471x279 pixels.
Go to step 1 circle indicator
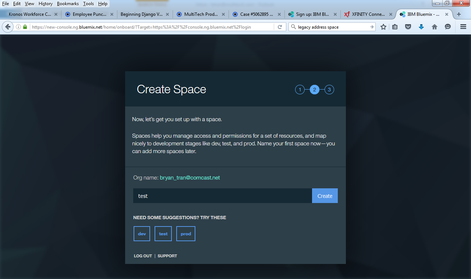pos(300,90)
